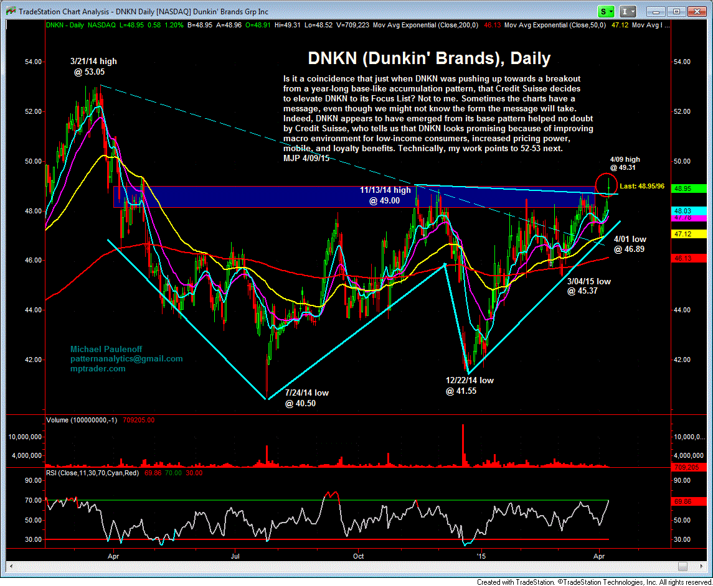This screenshot has width=713, height=586.
Task: Click the 'V=709,223' volume value
Action: [352, 25]
